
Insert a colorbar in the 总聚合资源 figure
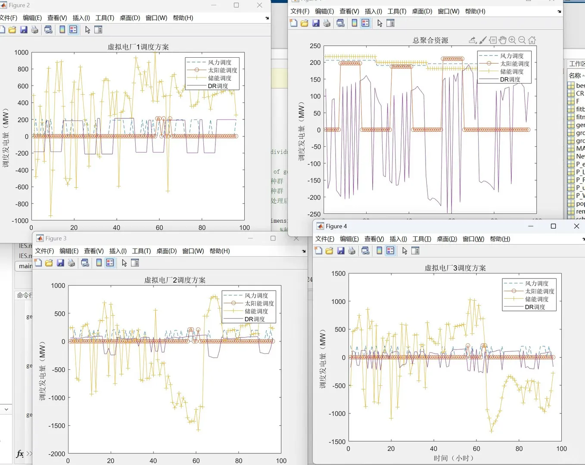click(x=355, y=23)
